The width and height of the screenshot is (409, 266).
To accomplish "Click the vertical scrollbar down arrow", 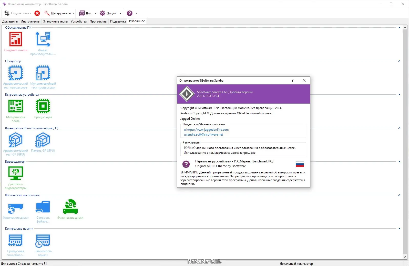I will pos(405,257).
